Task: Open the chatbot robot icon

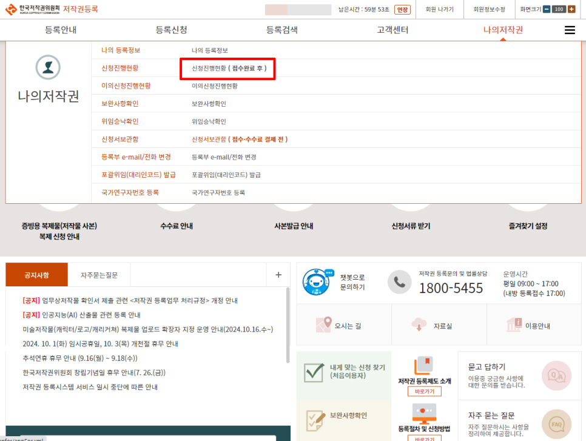Action: [318, 282]
